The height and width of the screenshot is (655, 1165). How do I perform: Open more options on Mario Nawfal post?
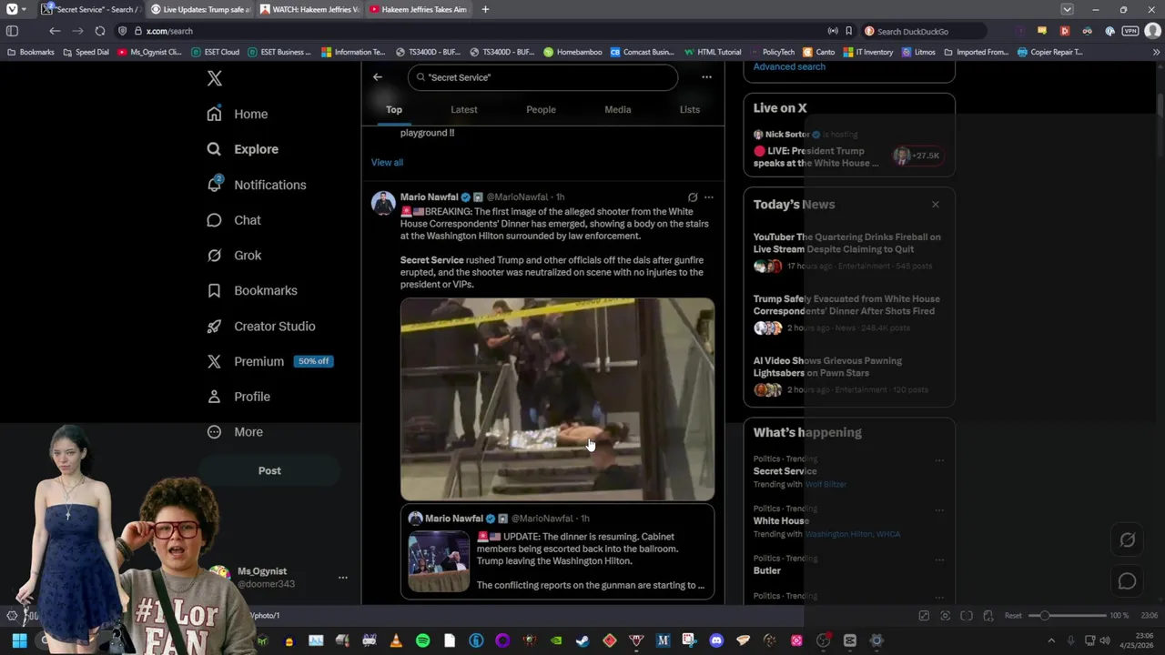(709, 196)
